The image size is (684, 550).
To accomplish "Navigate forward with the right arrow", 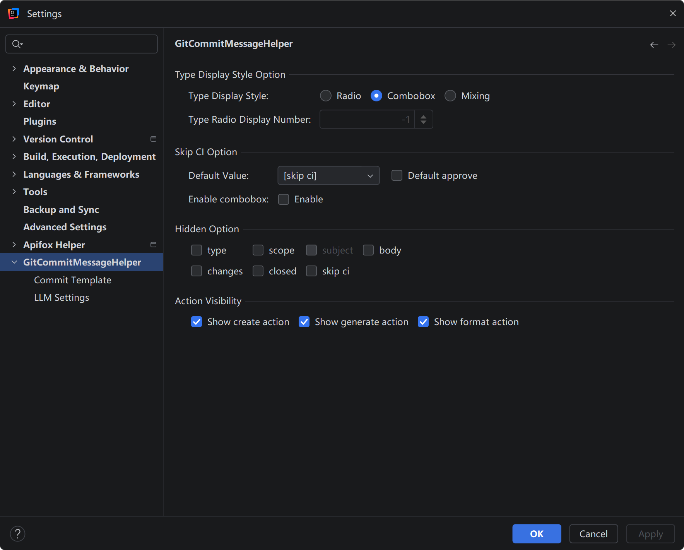I will pyautogui.click(x=672, y=45).
